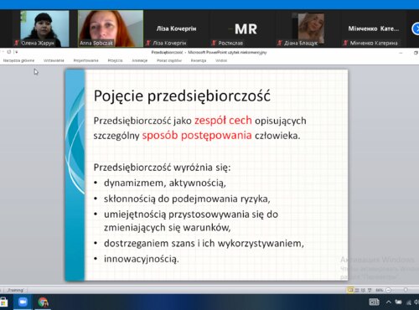Screen dimensions: 419x310
Task: Click the red text 'sposób postępowania'
Action: click(x=197, y=135)
